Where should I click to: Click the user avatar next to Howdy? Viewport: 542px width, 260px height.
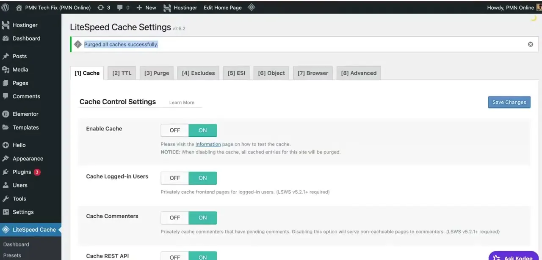click(539, 8)
